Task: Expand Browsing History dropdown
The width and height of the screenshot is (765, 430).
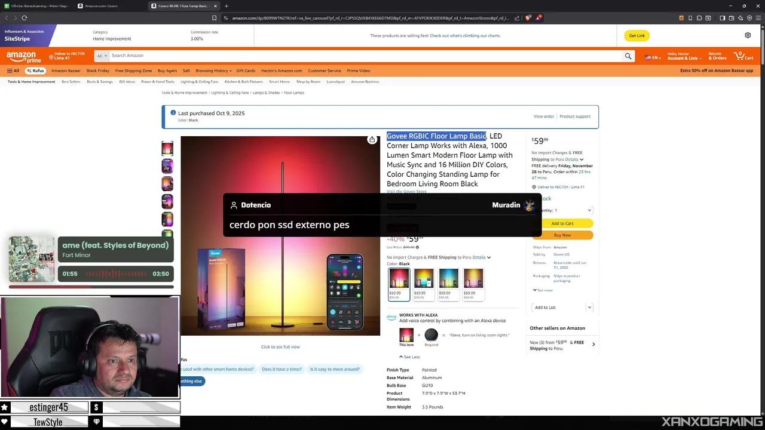Action: (213, 70)
